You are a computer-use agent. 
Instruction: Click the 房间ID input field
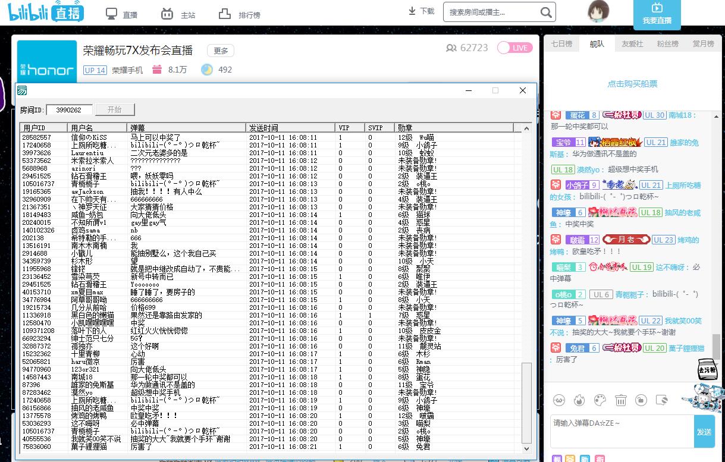pos(69,110)
